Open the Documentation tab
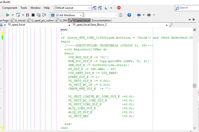The height and width of the screenshot is (132, 199). pos(101,20)
